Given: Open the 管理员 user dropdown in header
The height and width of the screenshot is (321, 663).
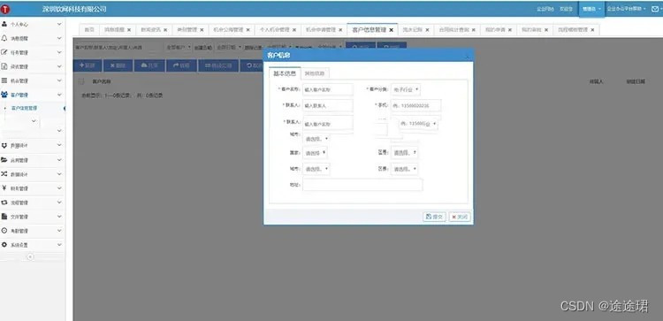Looking at the screenshot, I should 591,9.
